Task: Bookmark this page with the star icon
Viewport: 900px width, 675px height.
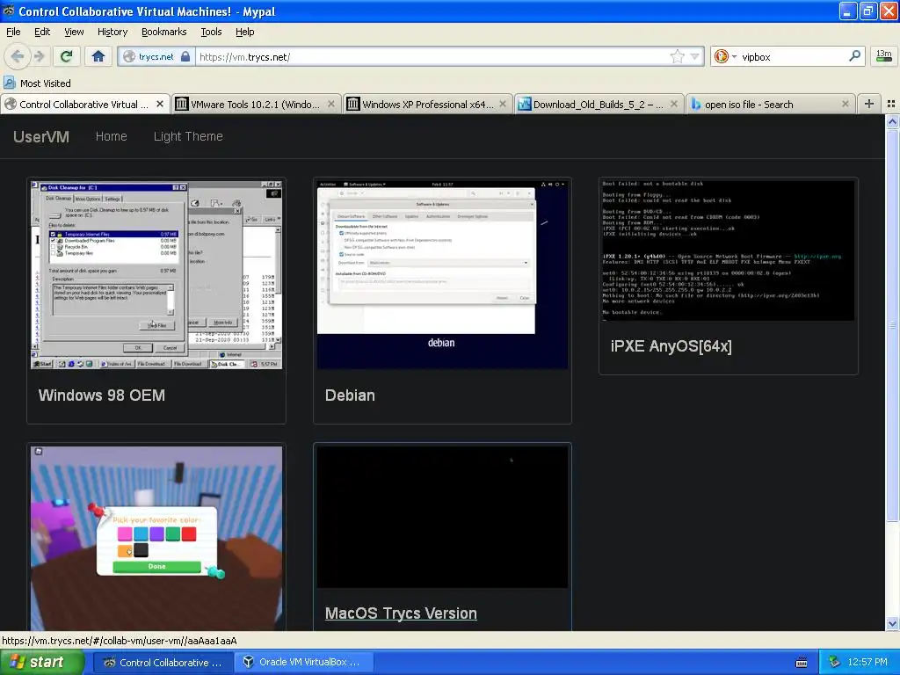Action: point(678,56)
